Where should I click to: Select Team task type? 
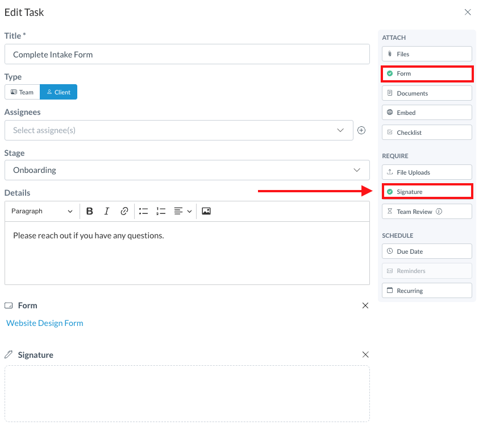tap(22, 92)
